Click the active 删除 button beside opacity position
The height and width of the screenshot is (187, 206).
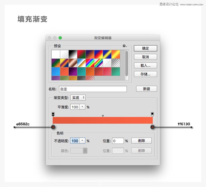(x=141, y=141)
